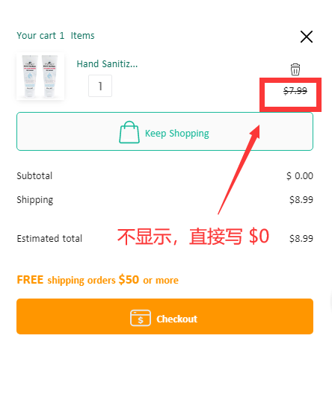Viewport: 332px width, 409px height.
Task: Click the Estimated total label
Action: (49, 238)
